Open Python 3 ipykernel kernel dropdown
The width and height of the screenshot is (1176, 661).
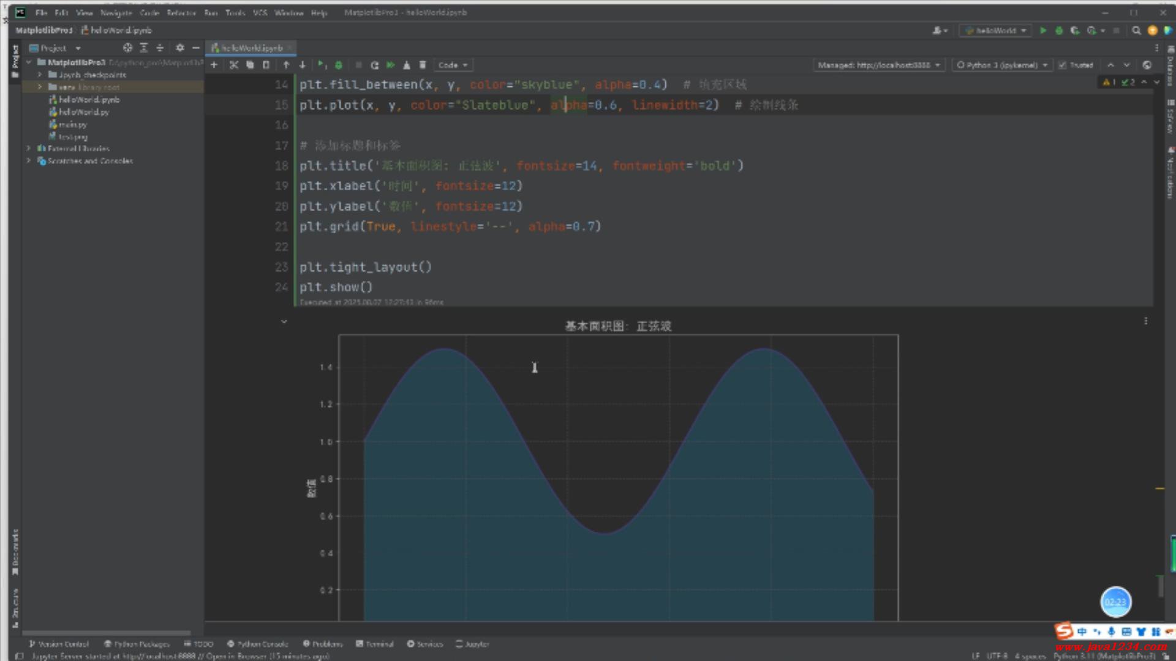tap(1002, 65)
